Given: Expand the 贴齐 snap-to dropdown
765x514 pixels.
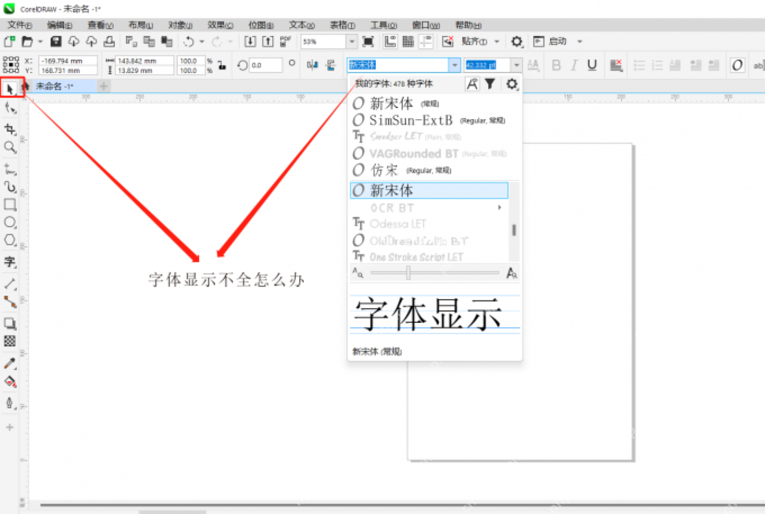Looking at the screenshot, I should click(497, 42).
